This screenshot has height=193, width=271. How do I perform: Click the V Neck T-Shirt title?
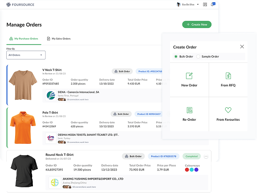coord(52,70)
